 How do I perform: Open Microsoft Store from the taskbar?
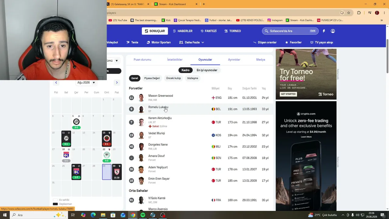tap(113, 215)
